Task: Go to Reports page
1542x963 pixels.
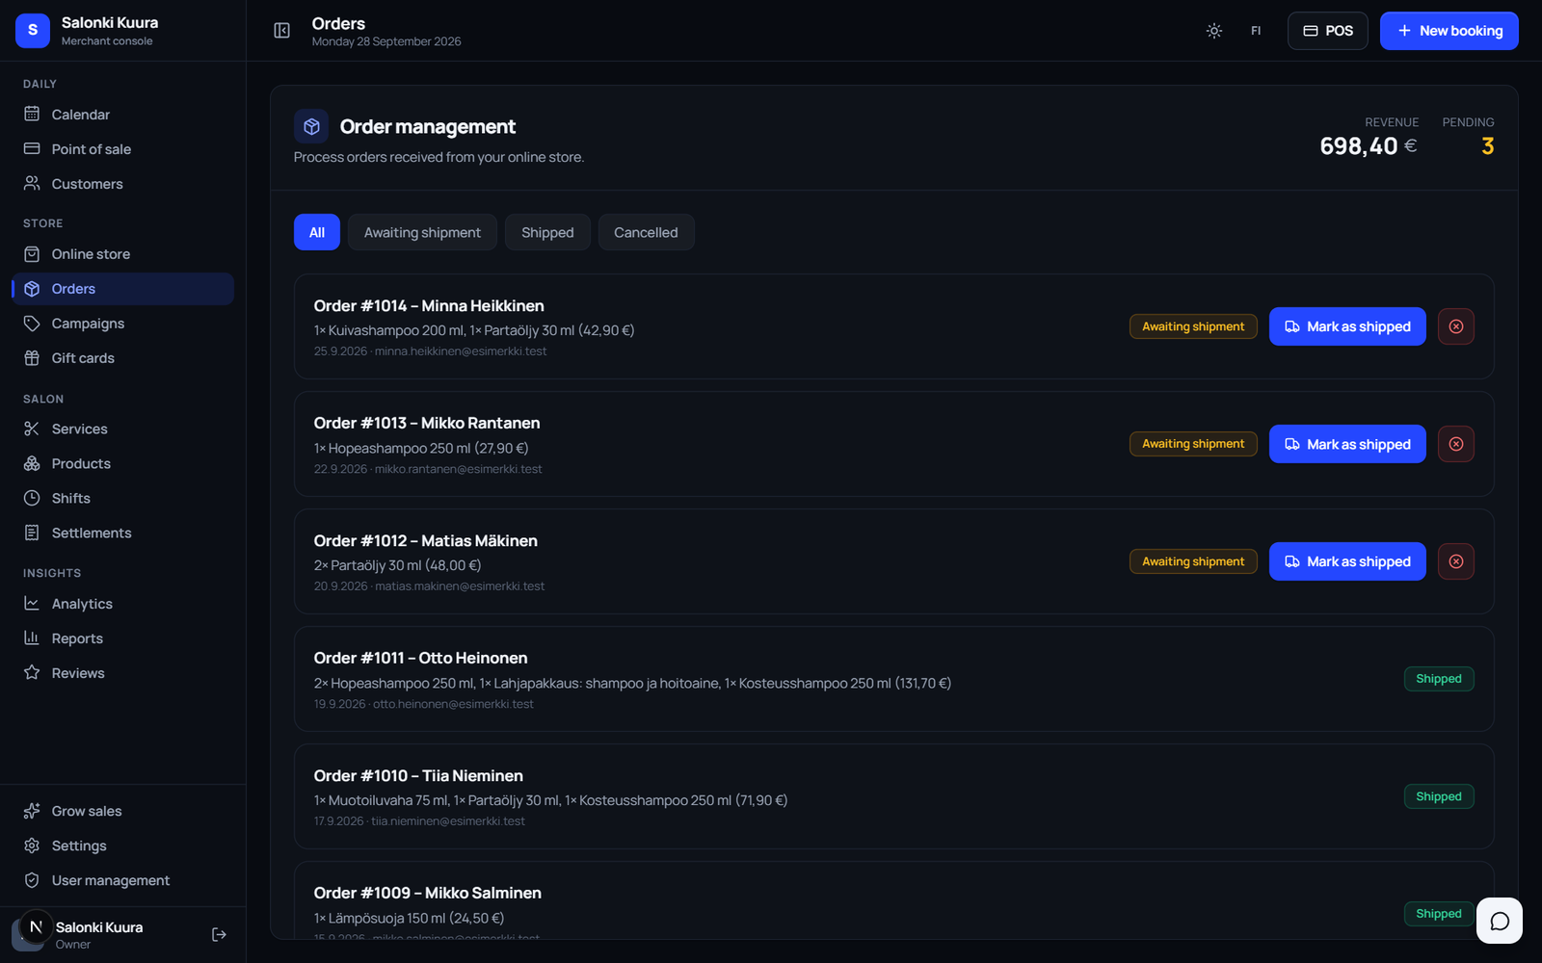Action: [122, 638]
